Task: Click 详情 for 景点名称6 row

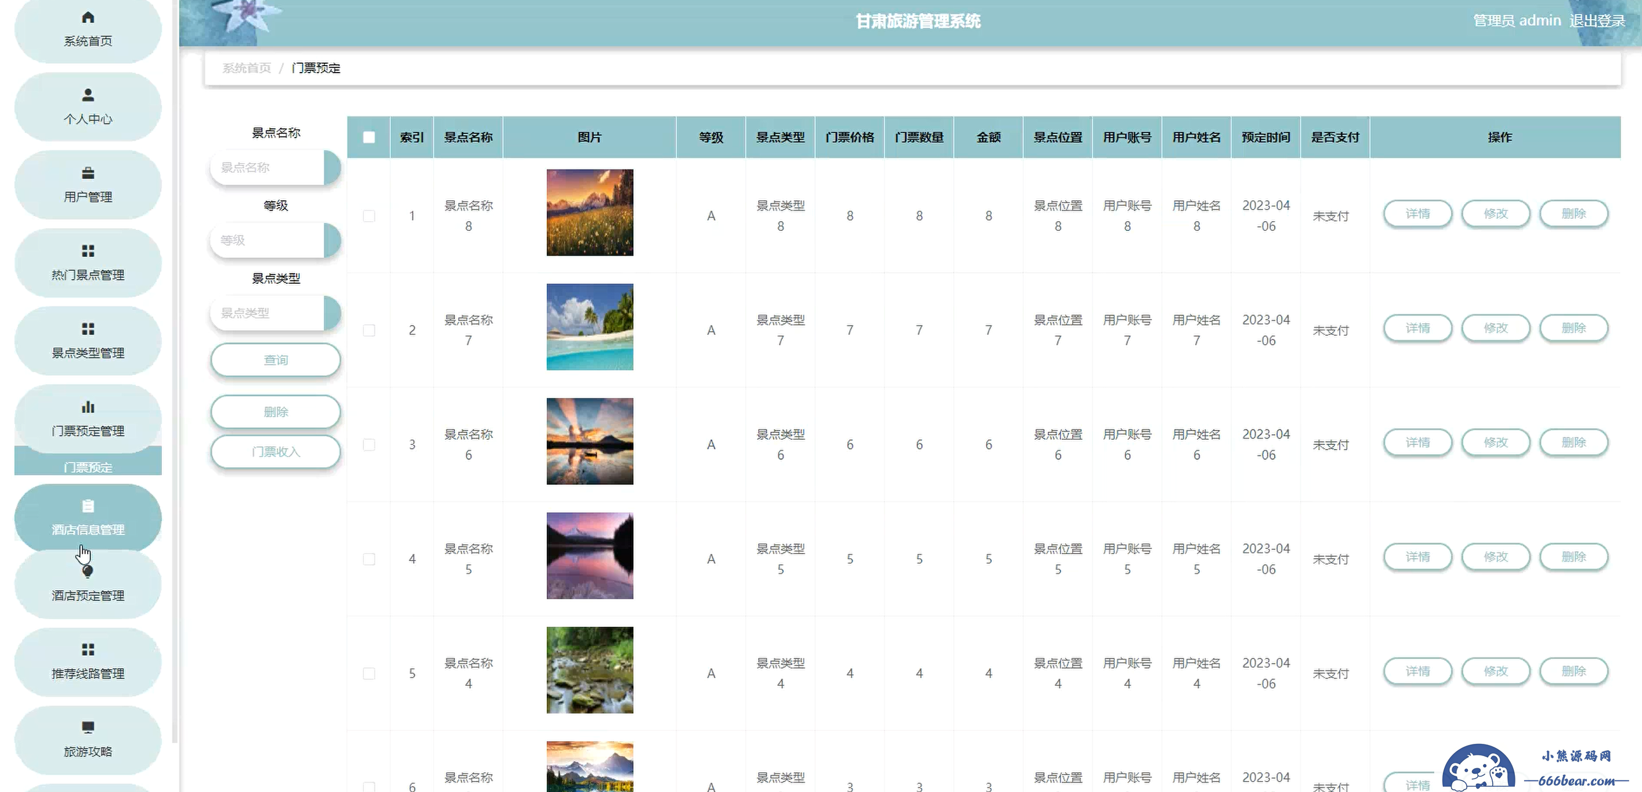Action: 1417,442
